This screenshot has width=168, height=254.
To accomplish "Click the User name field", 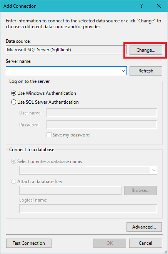I will (102, 113).
